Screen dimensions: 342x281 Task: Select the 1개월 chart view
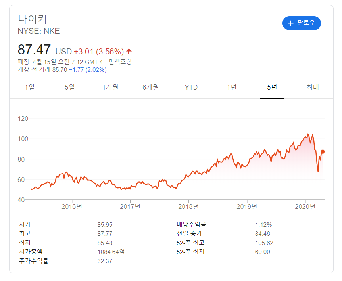point(110,88)
